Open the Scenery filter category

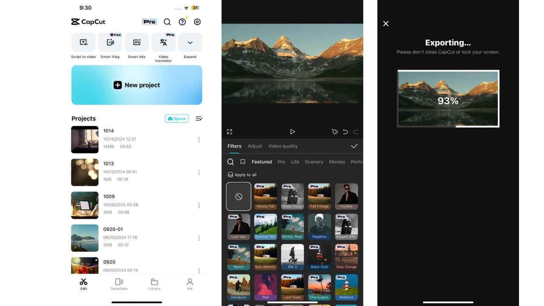click(x=314, y=161)
